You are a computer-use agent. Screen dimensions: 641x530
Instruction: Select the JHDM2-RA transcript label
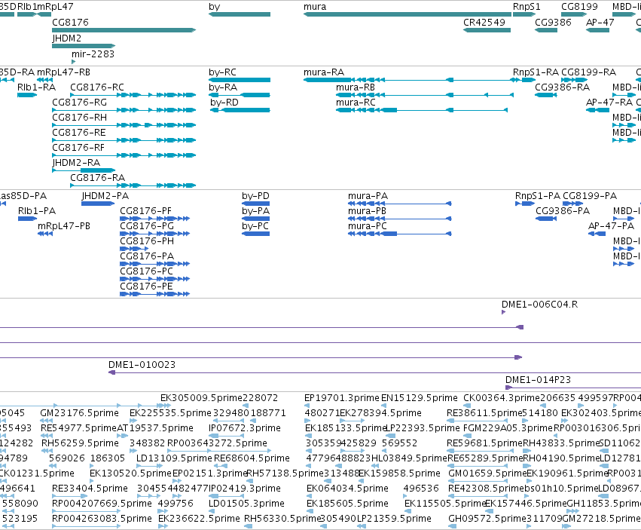point(76,164)
